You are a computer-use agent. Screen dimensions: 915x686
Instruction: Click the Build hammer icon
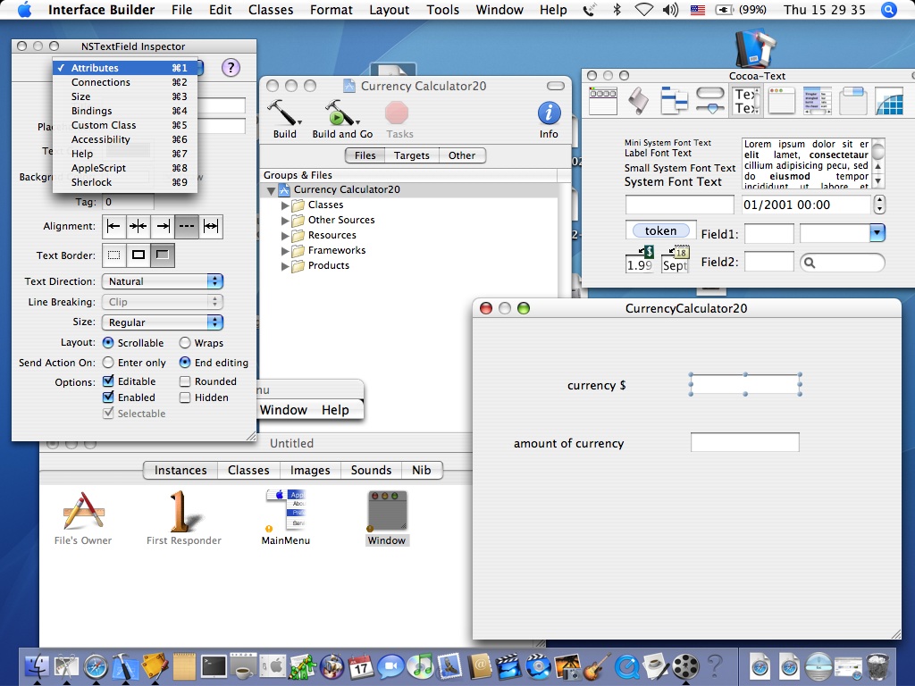point(284,113)
